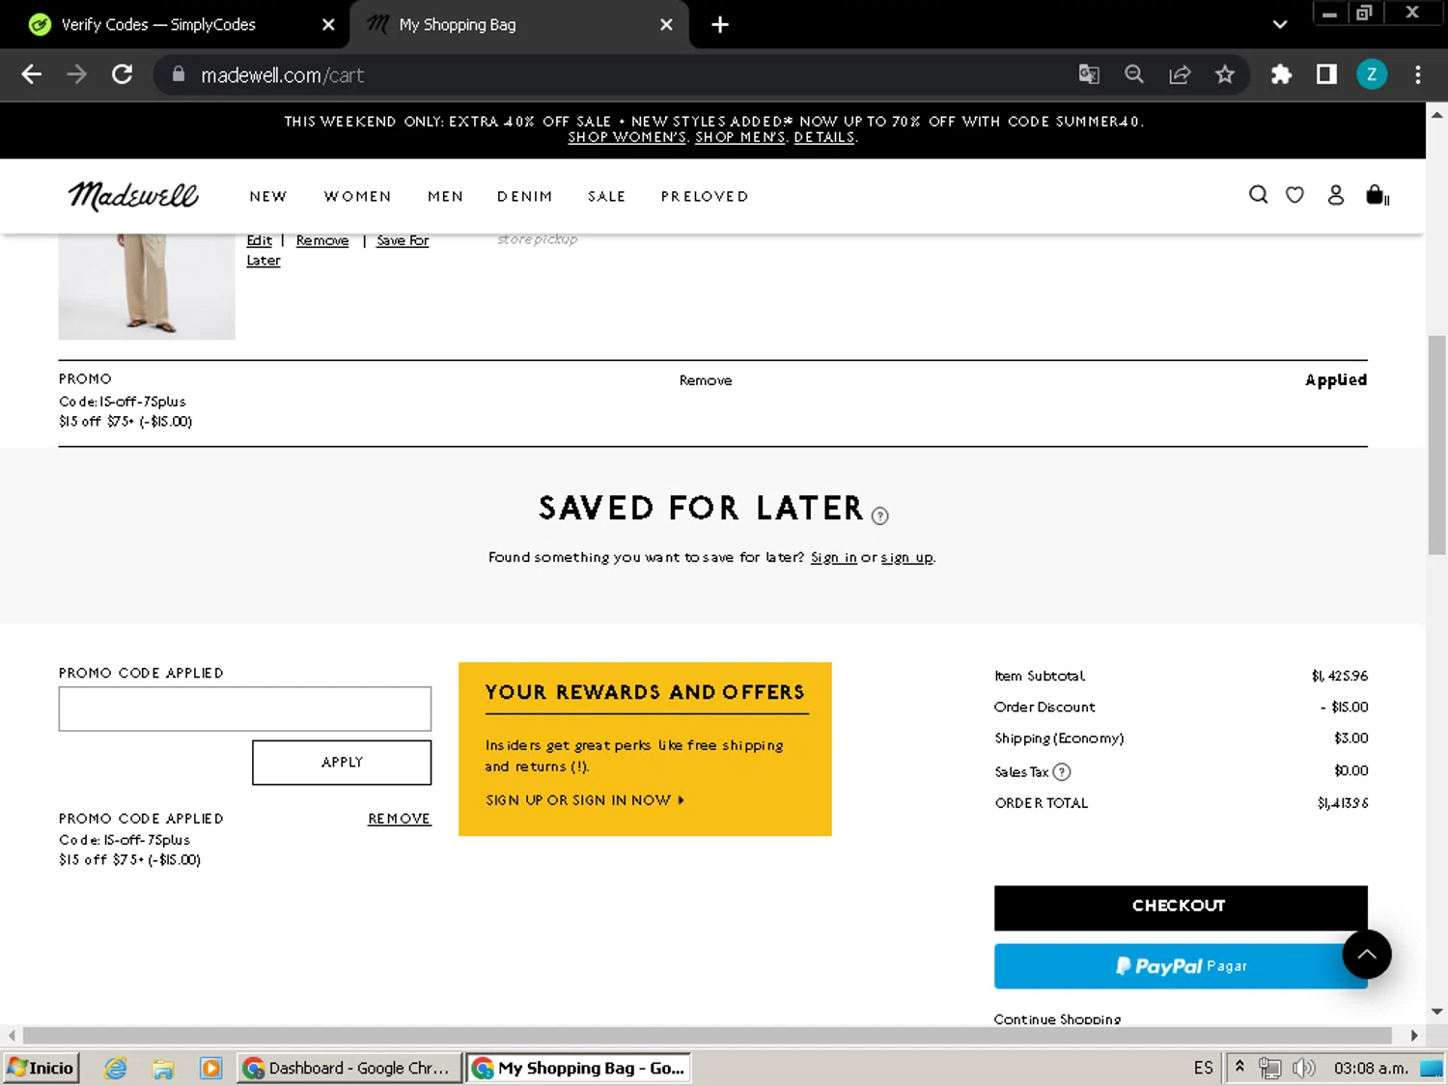Click the network icon in system tray
This screenshot has width=1448, height=1086.
[x=1269, y=1068]
